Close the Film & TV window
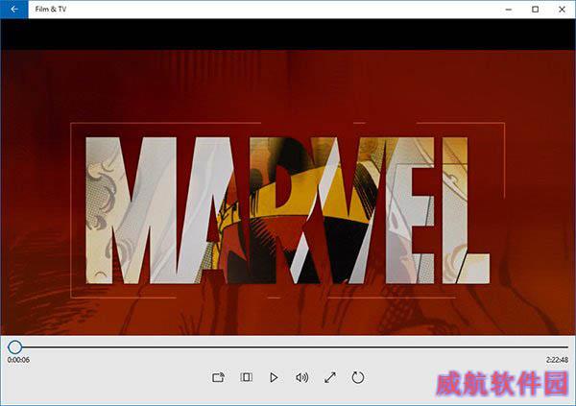Viewport: 576px width, 406px height. click(x=562, y=10)
